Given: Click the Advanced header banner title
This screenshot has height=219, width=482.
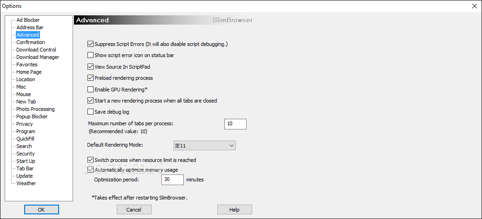Looking at the screenshot, I should [93, 20].
